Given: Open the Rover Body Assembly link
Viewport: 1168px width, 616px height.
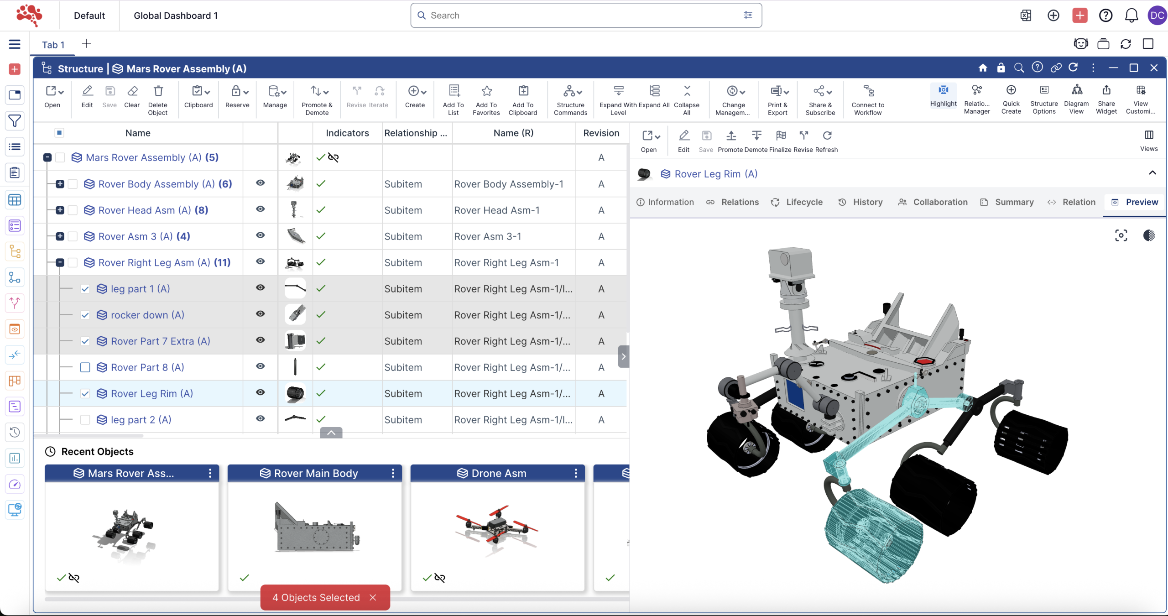Looking at the screenshot, I should click(x=156, y=184).
